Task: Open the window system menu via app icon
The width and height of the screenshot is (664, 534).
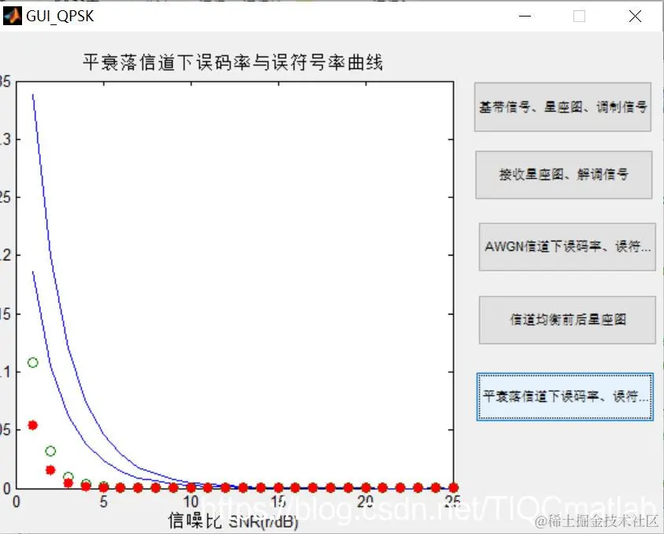Action: tap(12, 15)
